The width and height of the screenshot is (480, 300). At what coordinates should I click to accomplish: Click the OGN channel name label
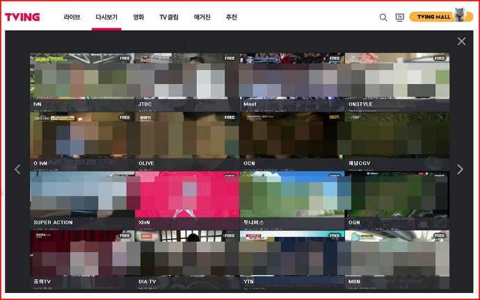pyautogui.click(x=354, y=222)
